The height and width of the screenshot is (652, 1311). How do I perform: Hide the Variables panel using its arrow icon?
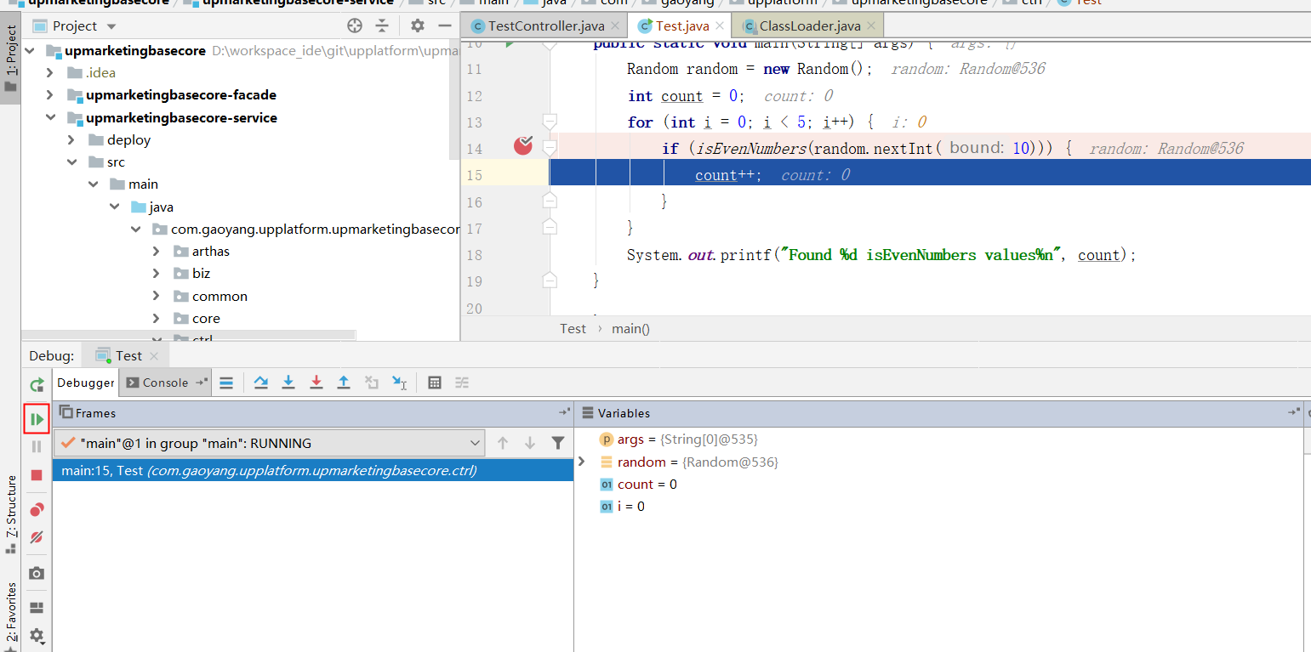tap(1294, 412)
